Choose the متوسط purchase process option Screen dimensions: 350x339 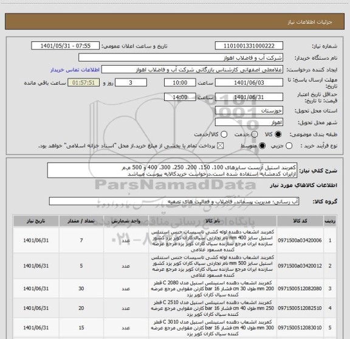coord(262,146)
